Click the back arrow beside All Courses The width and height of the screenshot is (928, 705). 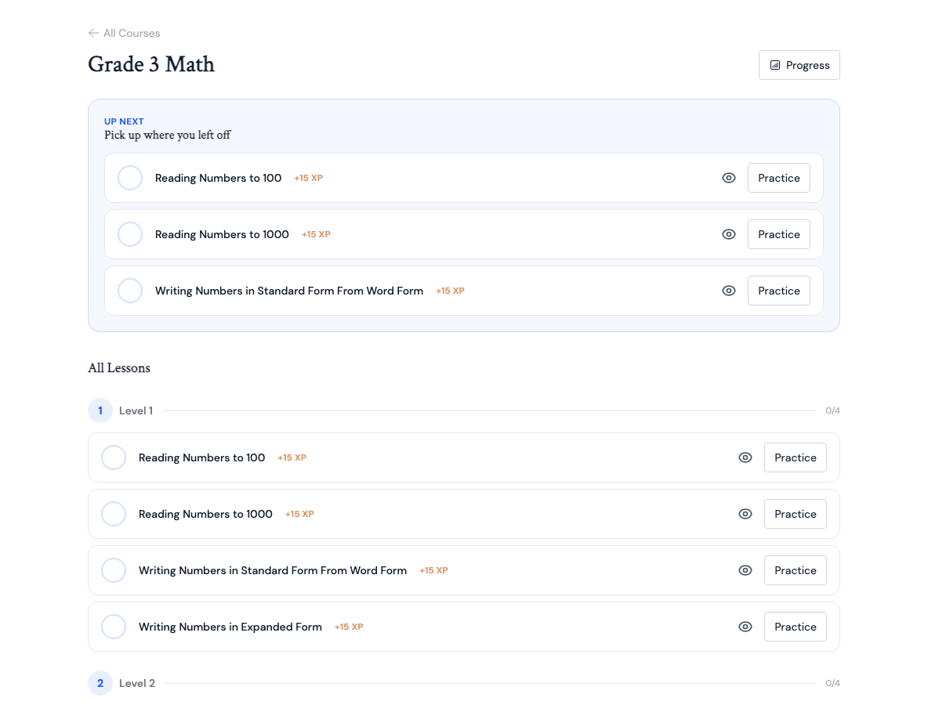93,33
